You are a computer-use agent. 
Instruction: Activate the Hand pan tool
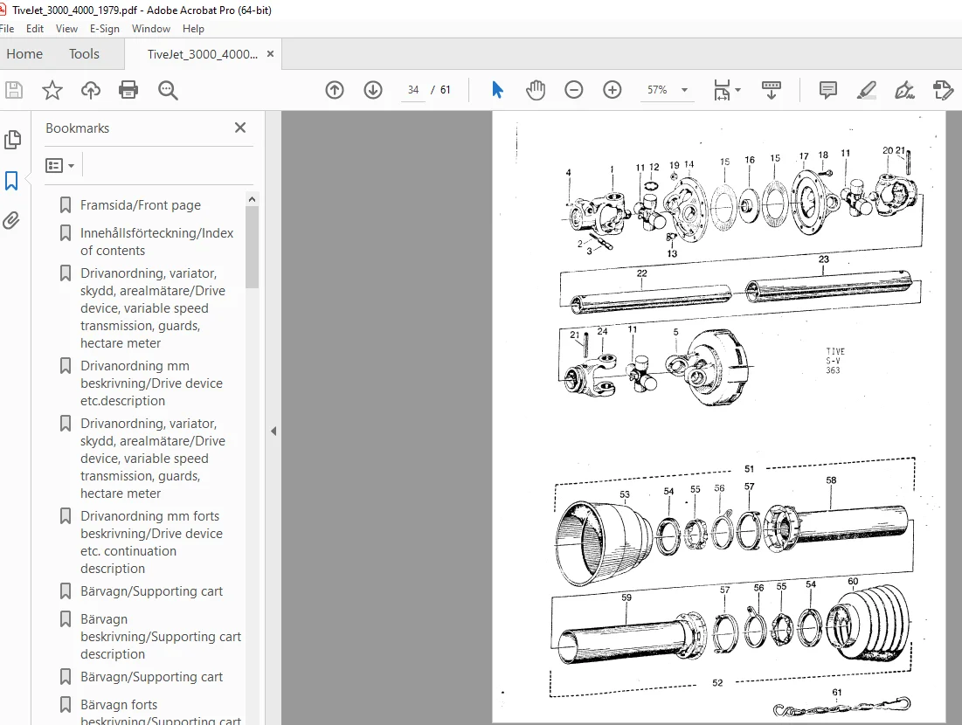[536, 90]
